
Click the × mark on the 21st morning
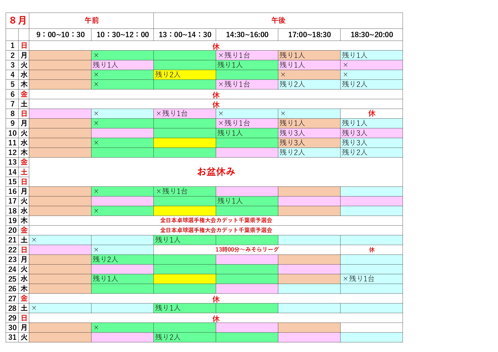pyautogui.click(x=34, y=240)
